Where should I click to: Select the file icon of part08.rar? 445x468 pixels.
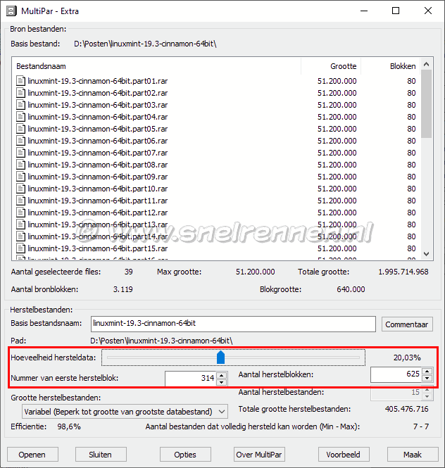[x=20, y=165]
